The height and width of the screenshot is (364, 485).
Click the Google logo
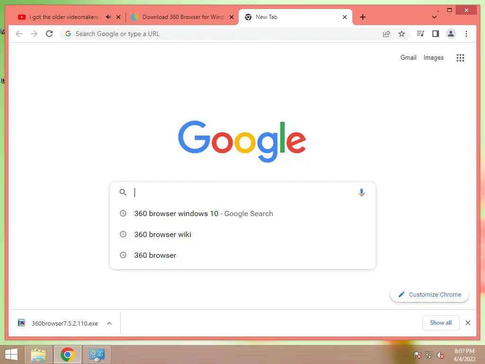[242, 141]
